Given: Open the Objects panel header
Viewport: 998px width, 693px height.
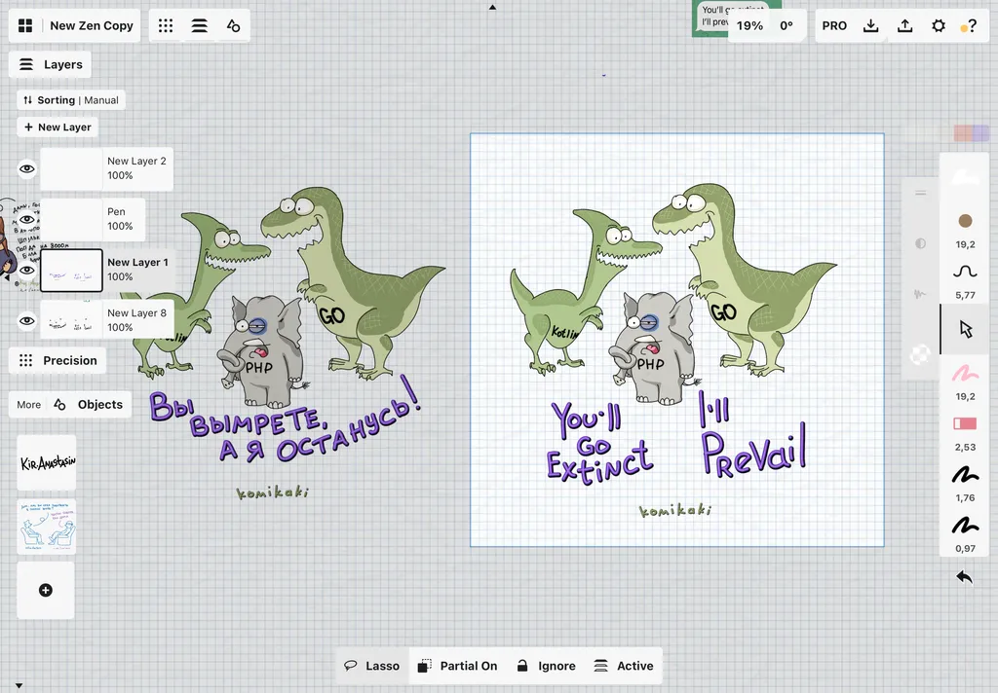Looking at the screenshot, I should (x=89, y=404).
